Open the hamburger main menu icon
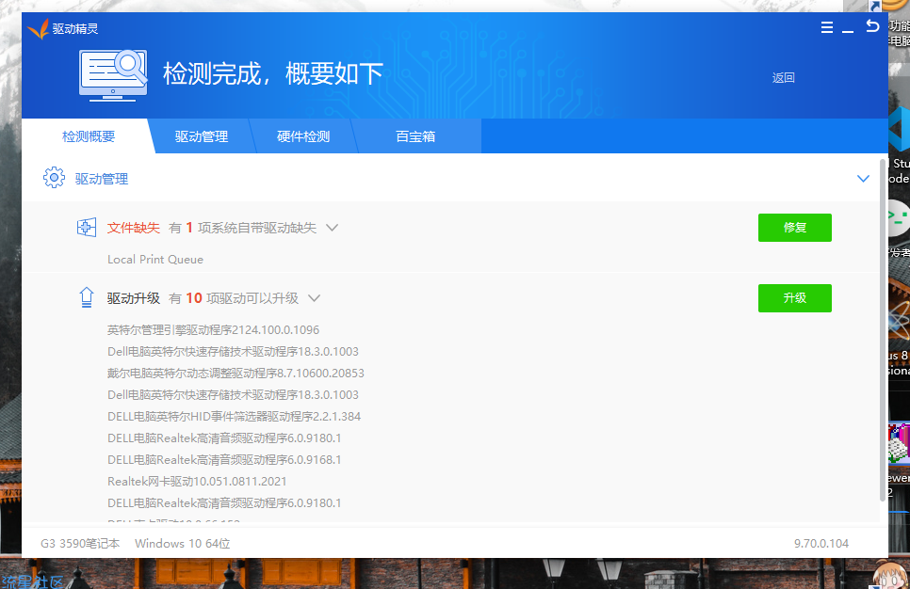This screenshot has height=589, width=910. coord(827,27)
